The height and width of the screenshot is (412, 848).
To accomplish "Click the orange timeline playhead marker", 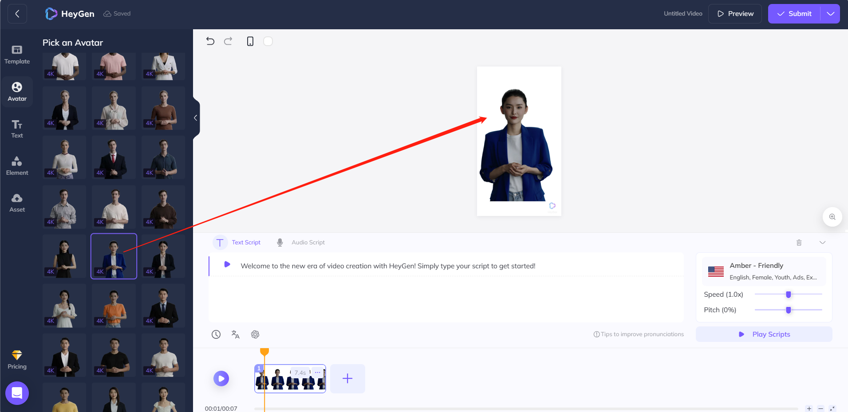I will [264, 352].
